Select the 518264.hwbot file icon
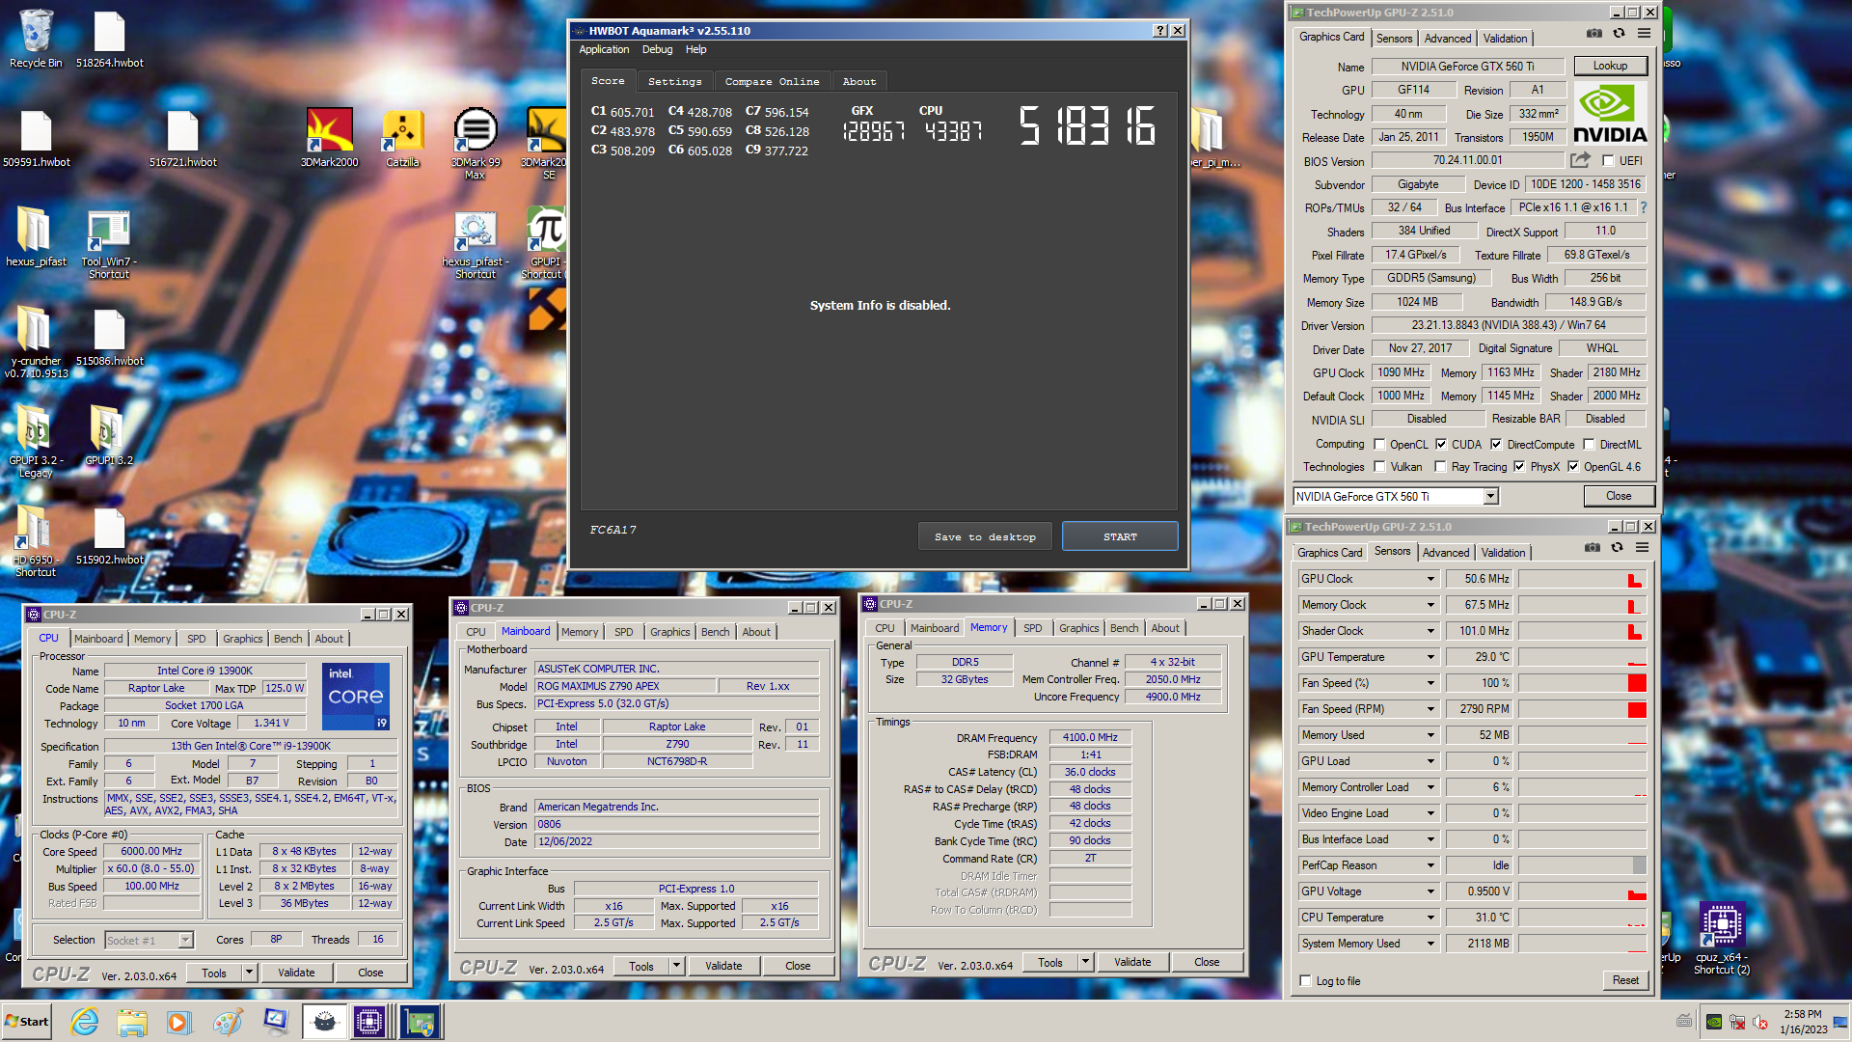1852x1042 pixels. point(109,40)
